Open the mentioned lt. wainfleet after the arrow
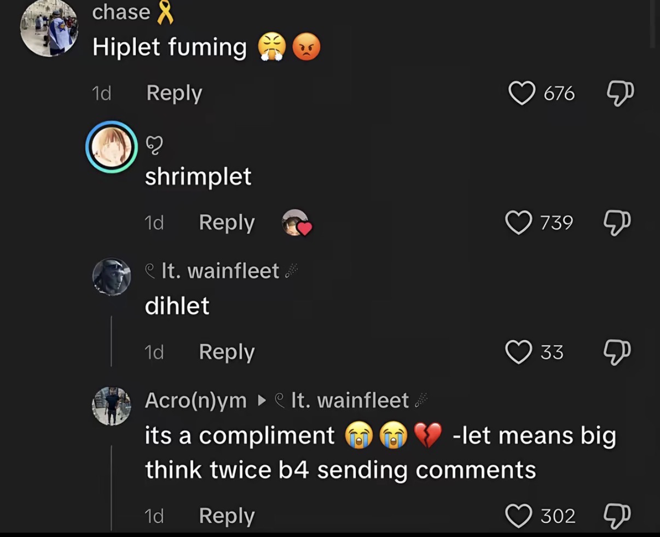660x537 pixels. [x=349, y=400]
